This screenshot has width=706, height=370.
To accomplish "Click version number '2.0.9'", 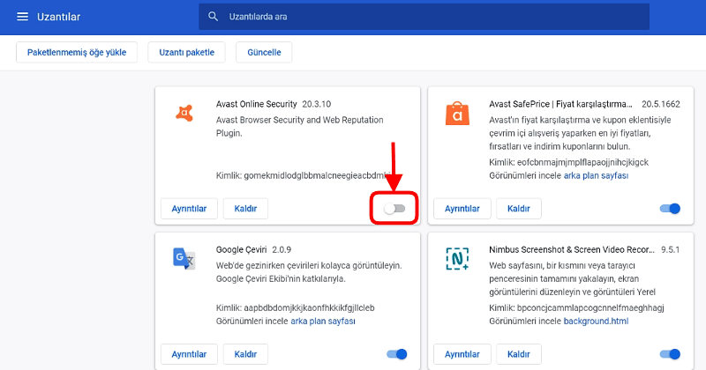I will click(282, 250).
